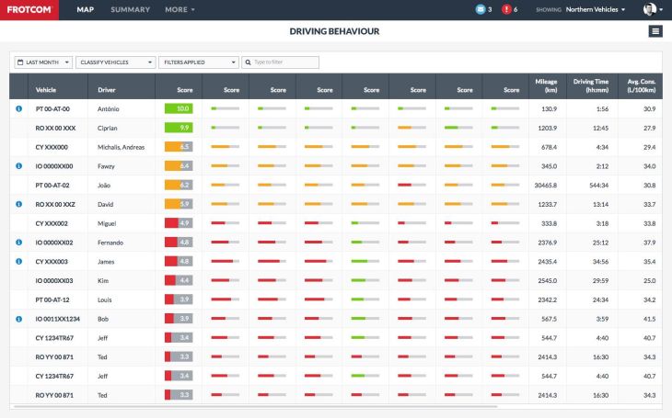Expand the Filters Applied dropdown
Image resolution: width=672 pixels, height=418 pixels.
(198, 62)
